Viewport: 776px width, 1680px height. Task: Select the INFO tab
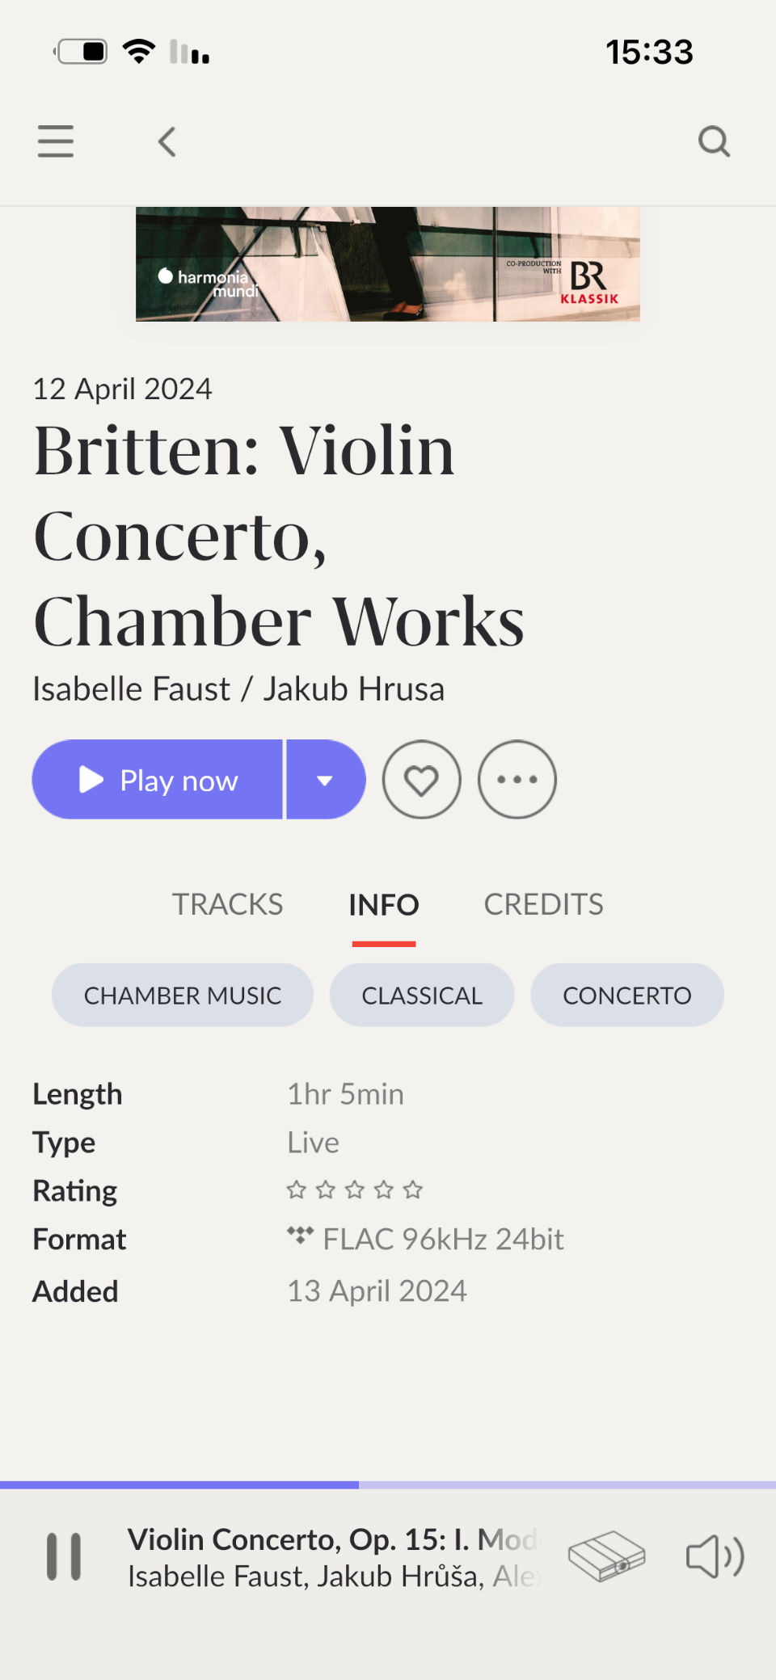[384, 905]
